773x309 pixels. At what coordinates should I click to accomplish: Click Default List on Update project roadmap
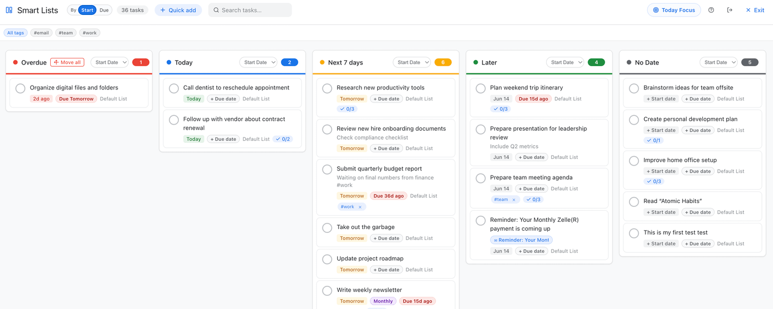click(419, 270)
